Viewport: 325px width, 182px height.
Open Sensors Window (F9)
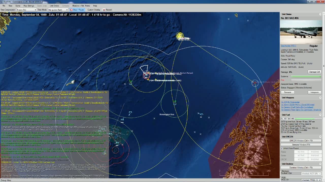[x=301, y=145]
